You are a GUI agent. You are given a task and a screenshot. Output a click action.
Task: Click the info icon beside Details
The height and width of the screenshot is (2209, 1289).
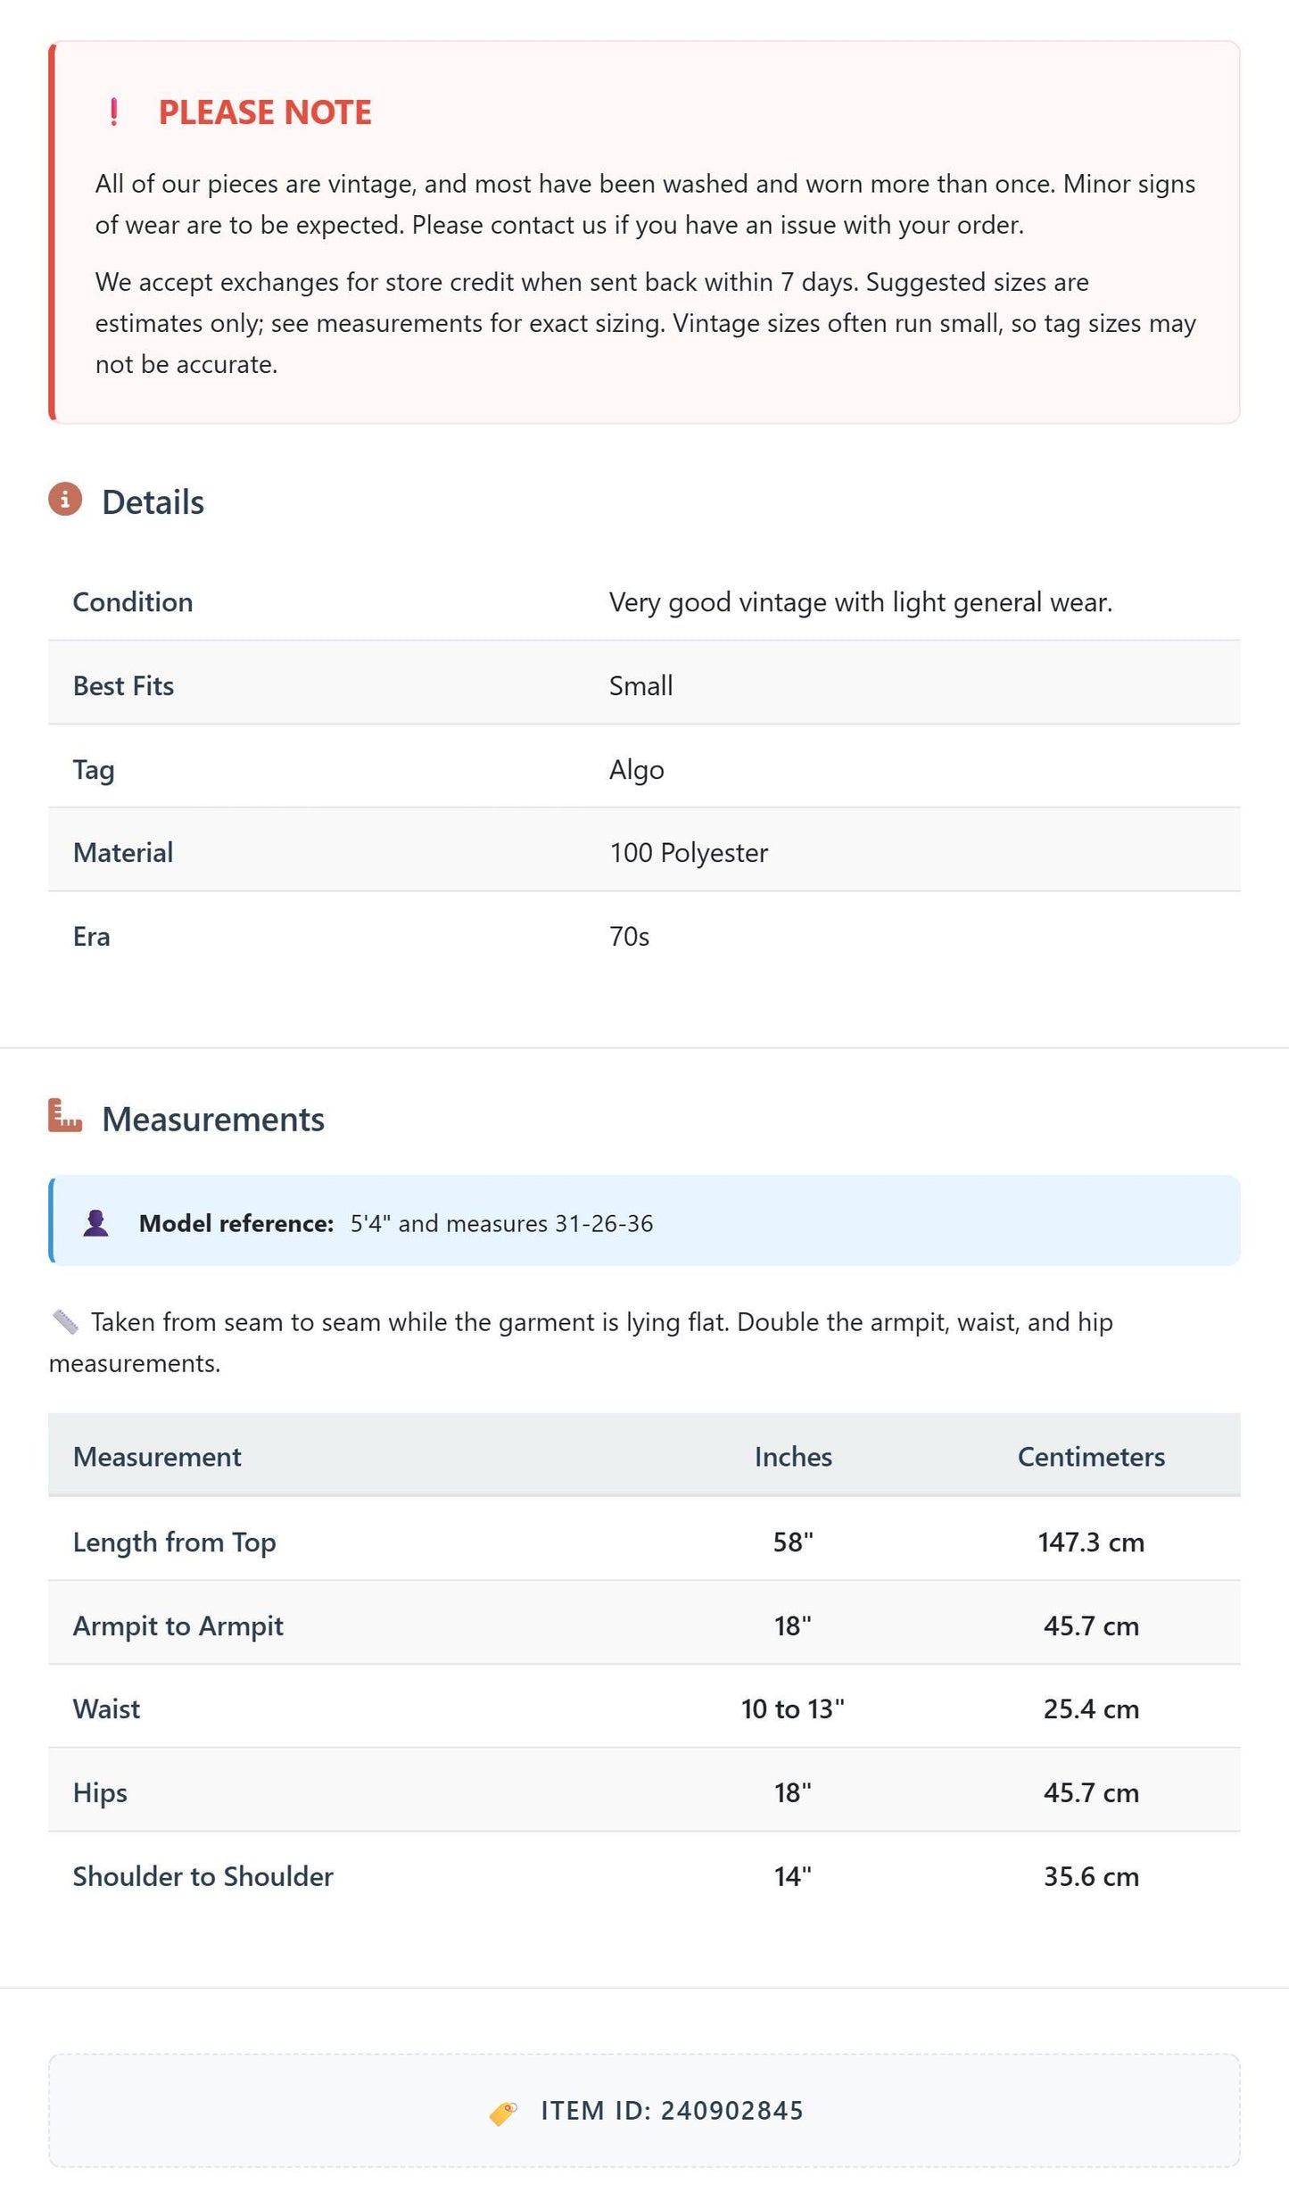65,500
